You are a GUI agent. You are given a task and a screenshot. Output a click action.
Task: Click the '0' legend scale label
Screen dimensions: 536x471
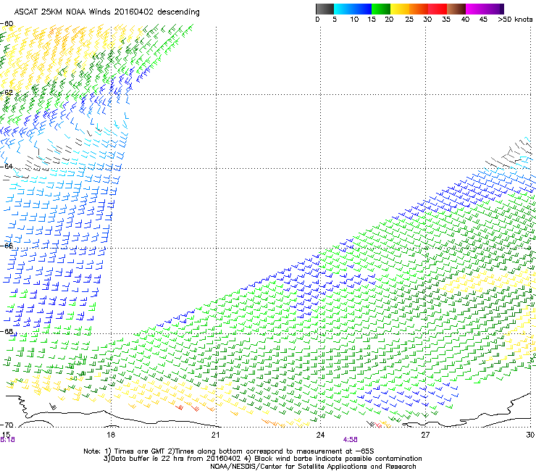(x=317, y=20)
